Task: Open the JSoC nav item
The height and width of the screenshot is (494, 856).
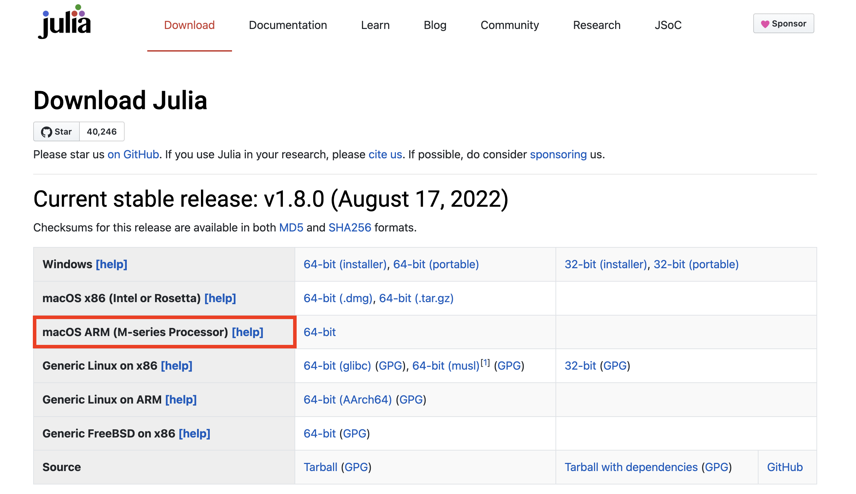Action: tap(668, 25)
